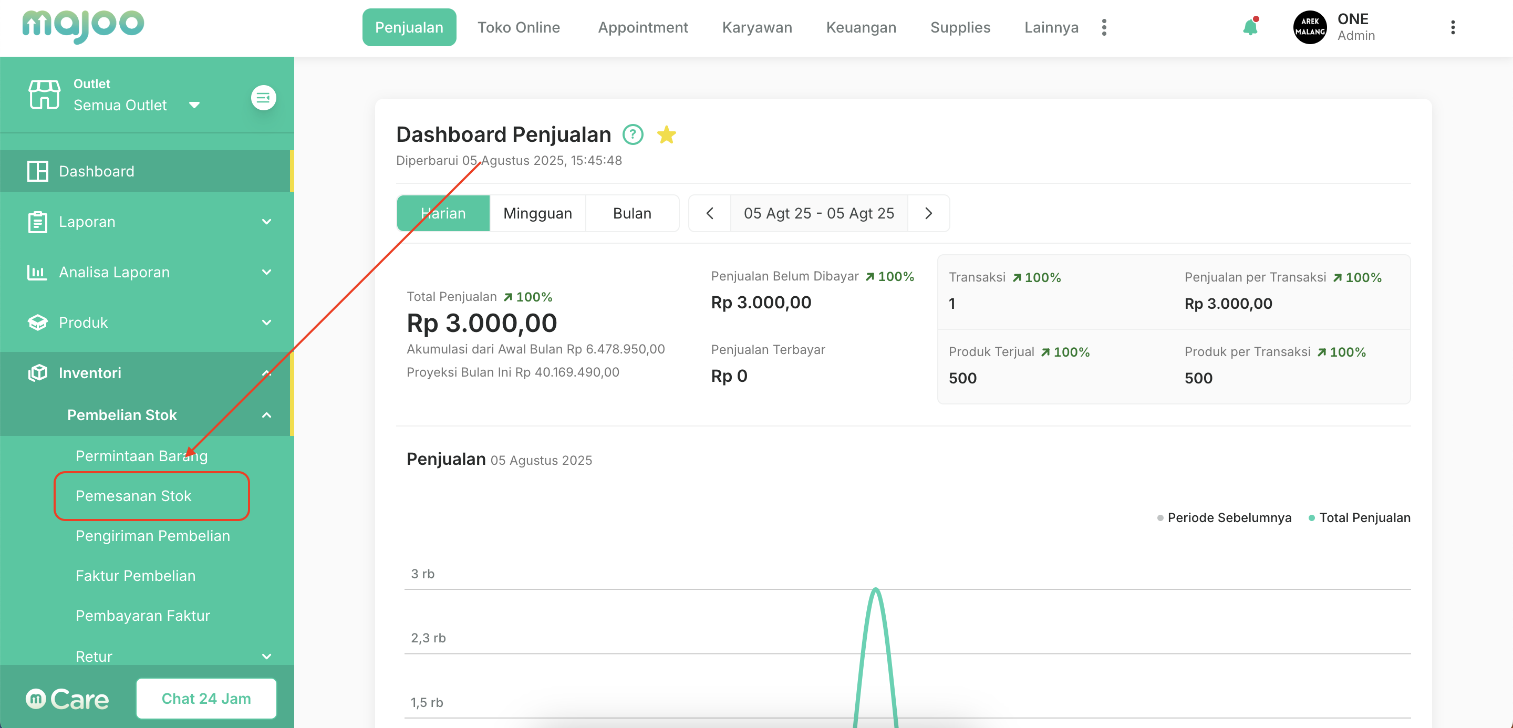Click Akumulasi dari Awal Bulan text
Screen dimensions: 1513x728
tap(536, 349)
